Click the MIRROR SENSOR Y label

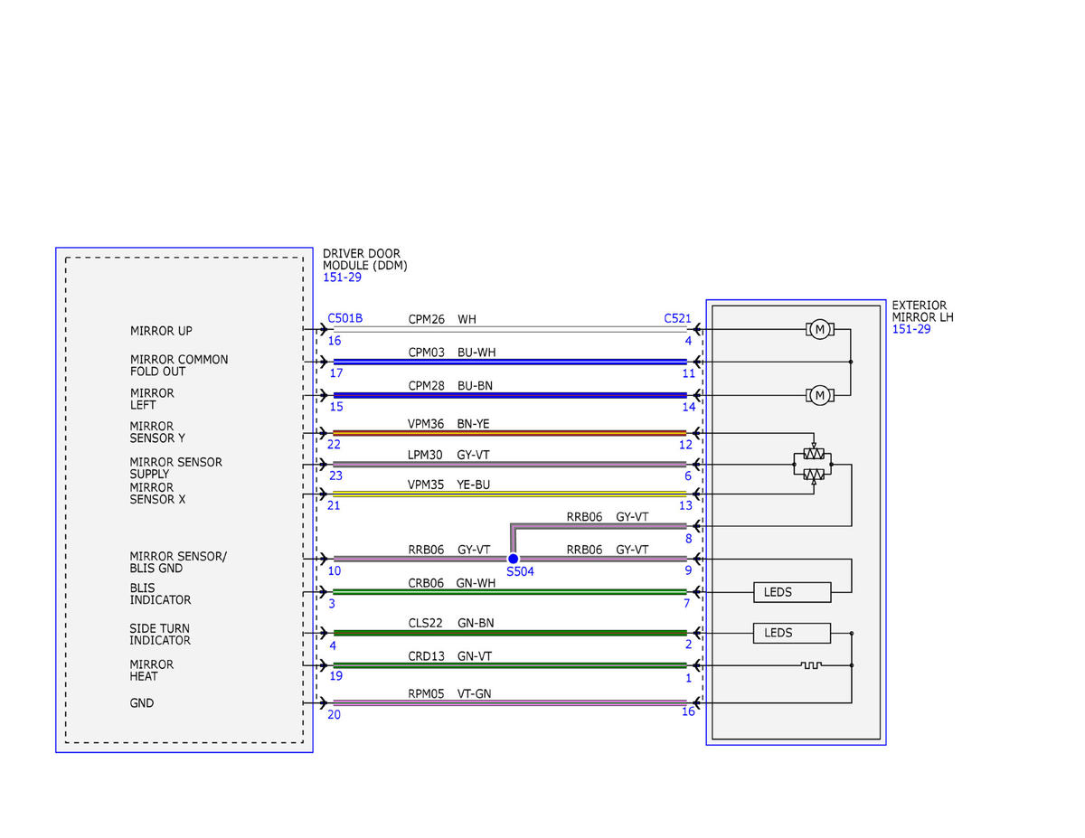pos(157,432)
